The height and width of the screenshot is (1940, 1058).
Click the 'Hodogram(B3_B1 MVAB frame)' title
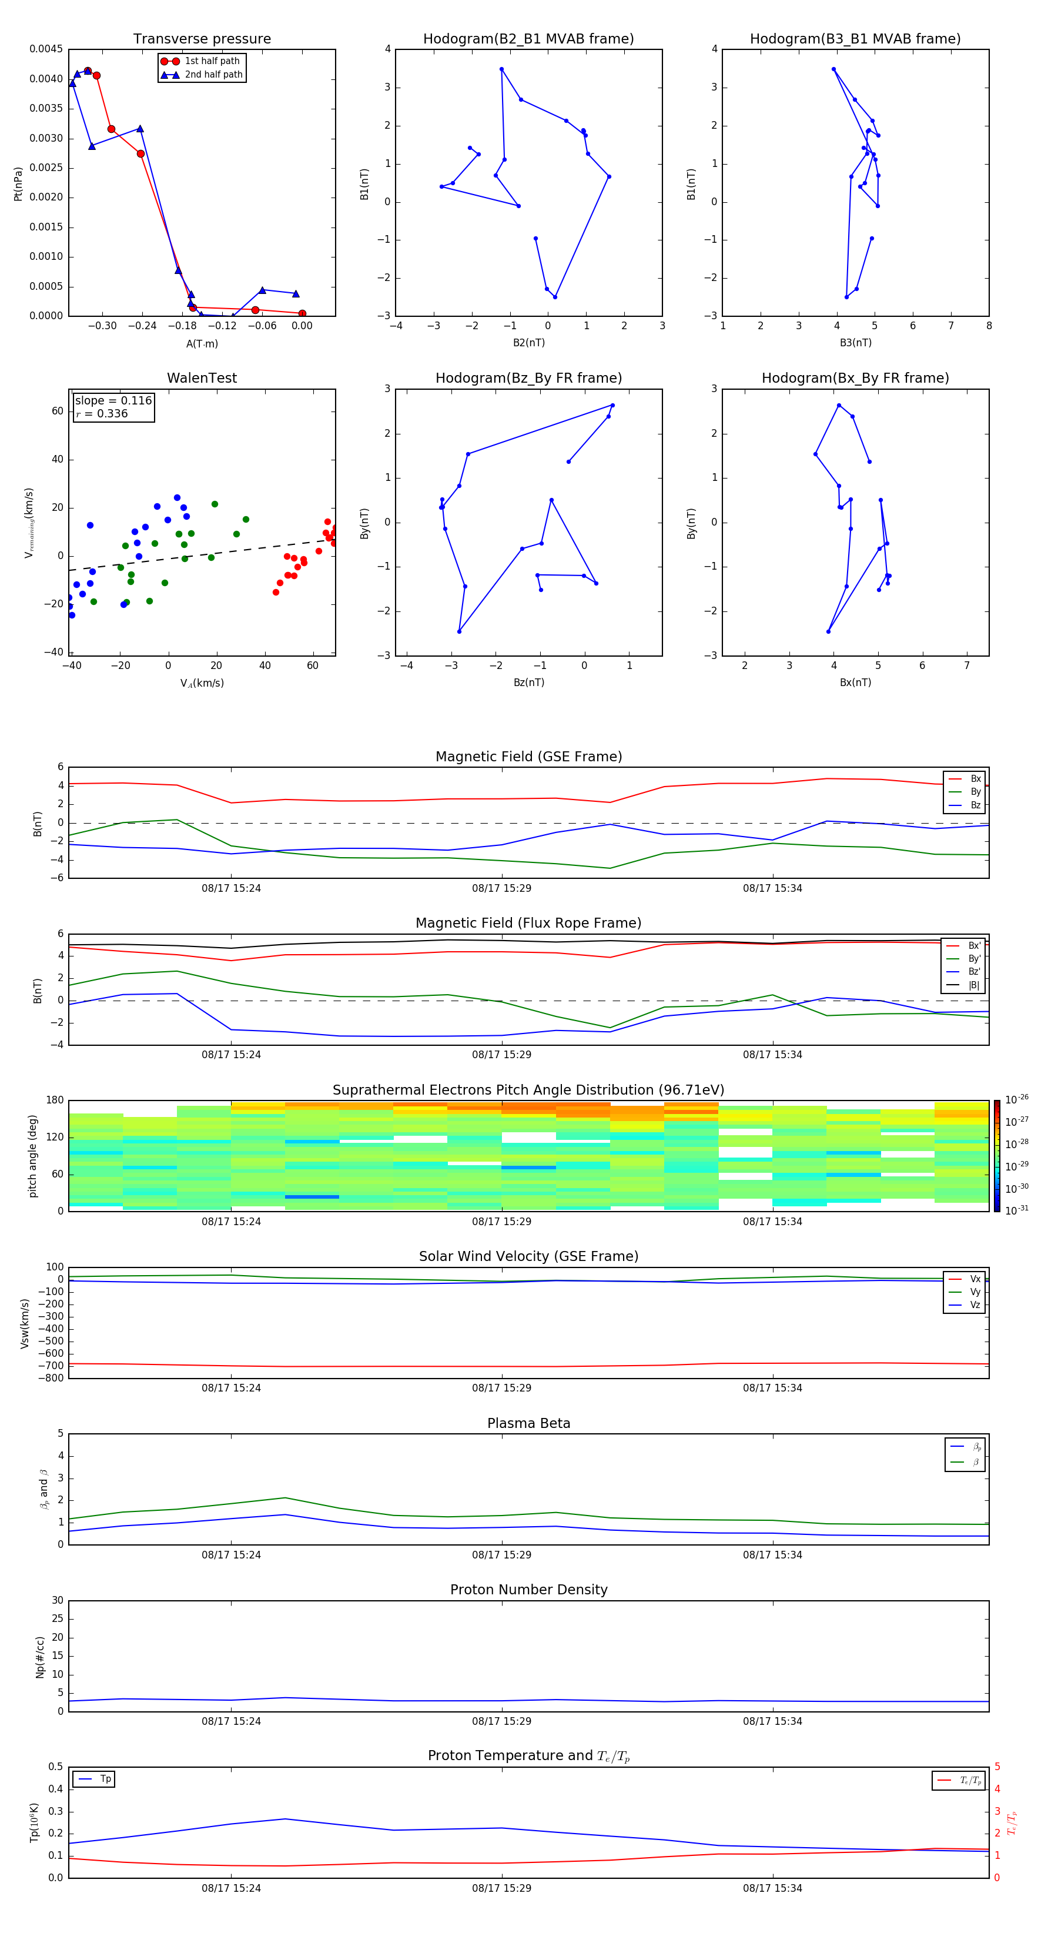click(x=855, y=38)
